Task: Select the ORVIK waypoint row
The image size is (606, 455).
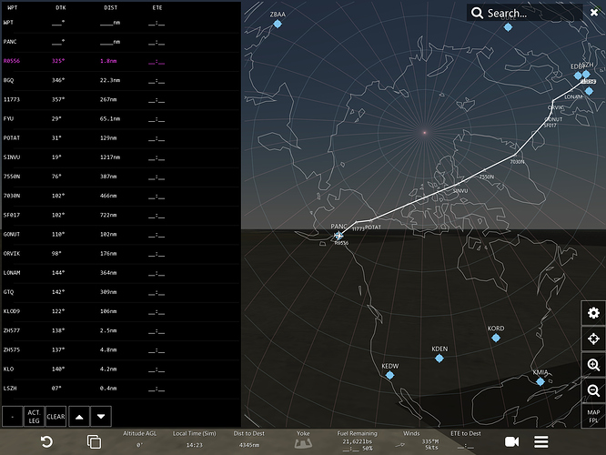Action: click(x=121, y=254)
